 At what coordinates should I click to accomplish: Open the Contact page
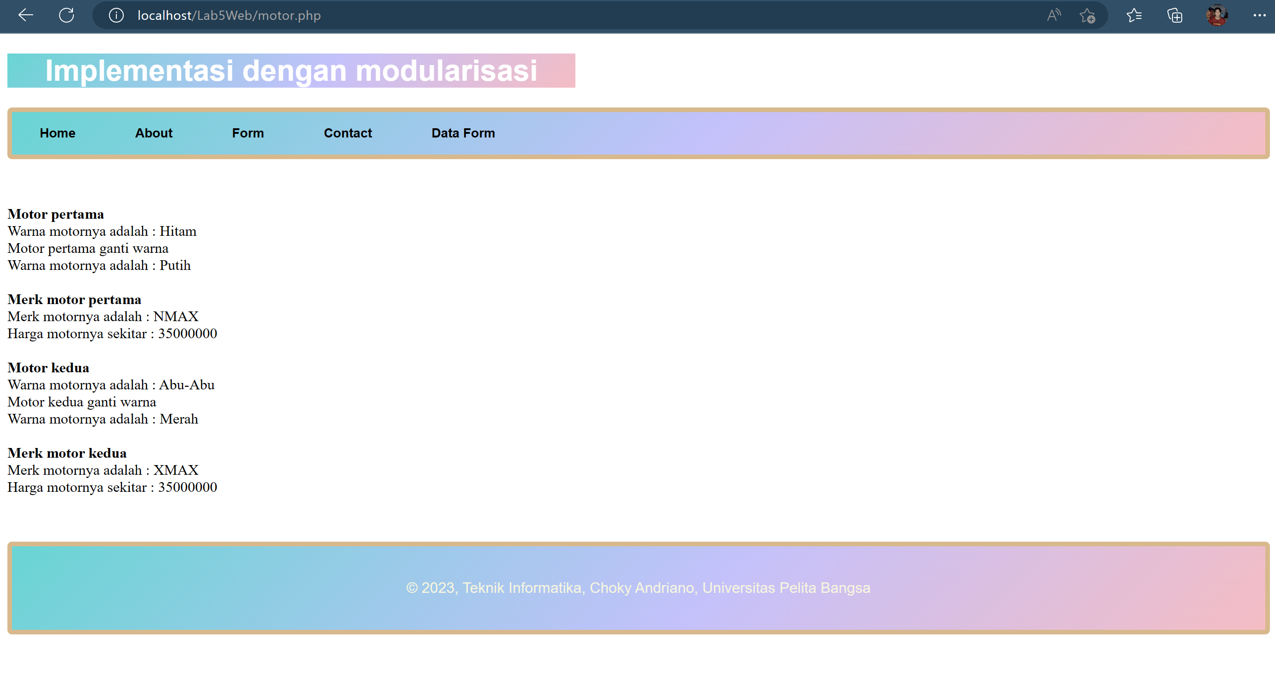(x=347, y=133)
